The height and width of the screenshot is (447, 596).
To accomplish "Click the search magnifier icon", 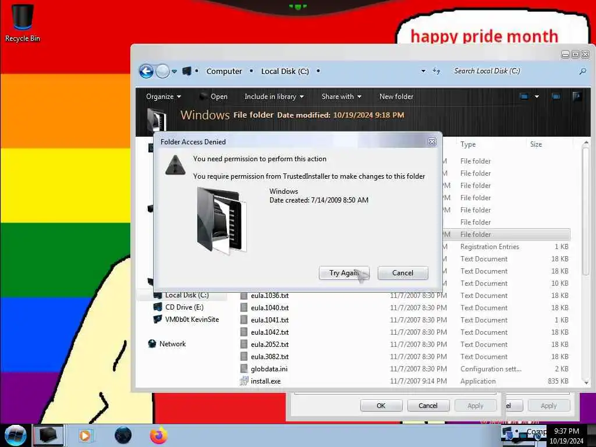I will tap(582, 71).
